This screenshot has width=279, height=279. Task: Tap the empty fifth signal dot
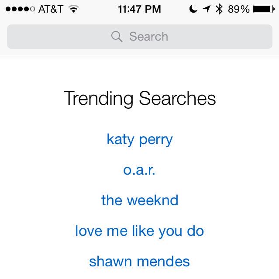pyautogui.click(x=33, y=9)
